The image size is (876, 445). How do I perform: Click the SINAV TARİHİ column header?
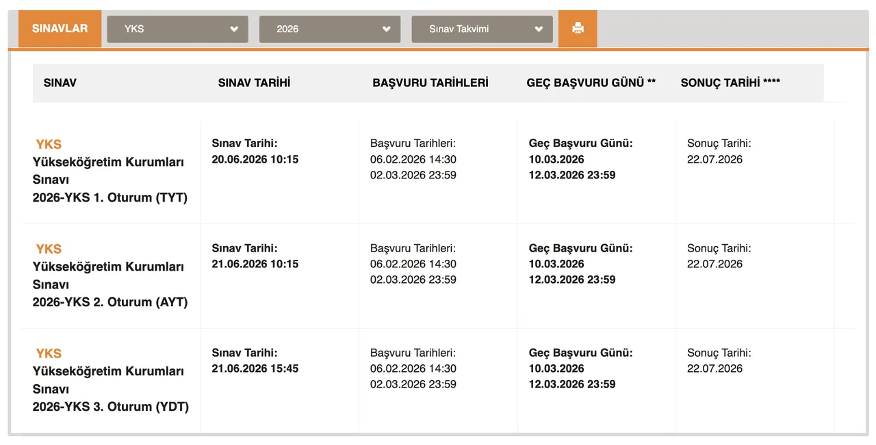[254, 82]
